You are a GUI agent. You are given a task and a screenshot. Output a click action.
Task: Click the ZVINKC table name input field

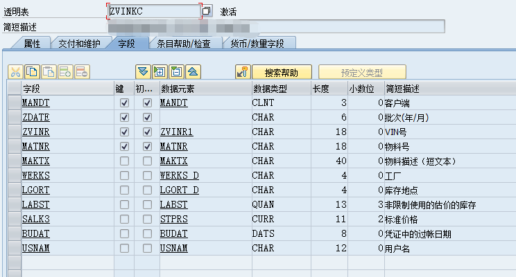pos(154,11)
